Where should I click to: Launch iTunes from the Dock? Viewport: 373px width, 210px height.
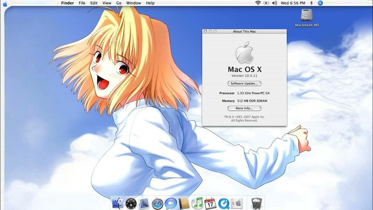[x=197, y=203]
